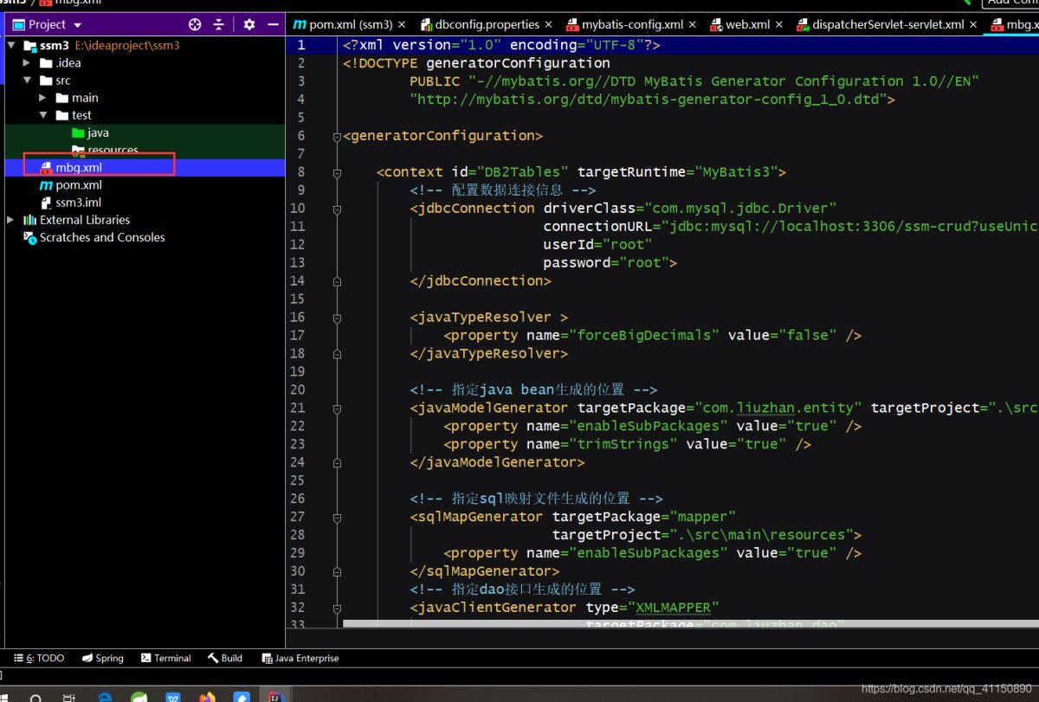Screen dimensions: 1039x702
Task: Switch to the dbconfig.properties tab
Action: (x=487, y=24)
